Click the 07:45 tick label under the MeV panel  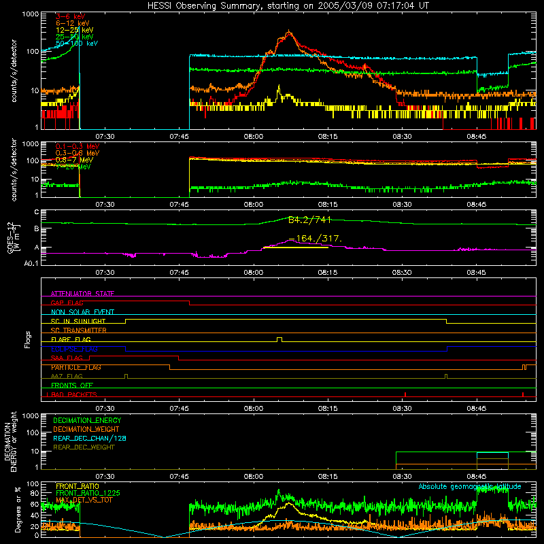pos(180,205)
